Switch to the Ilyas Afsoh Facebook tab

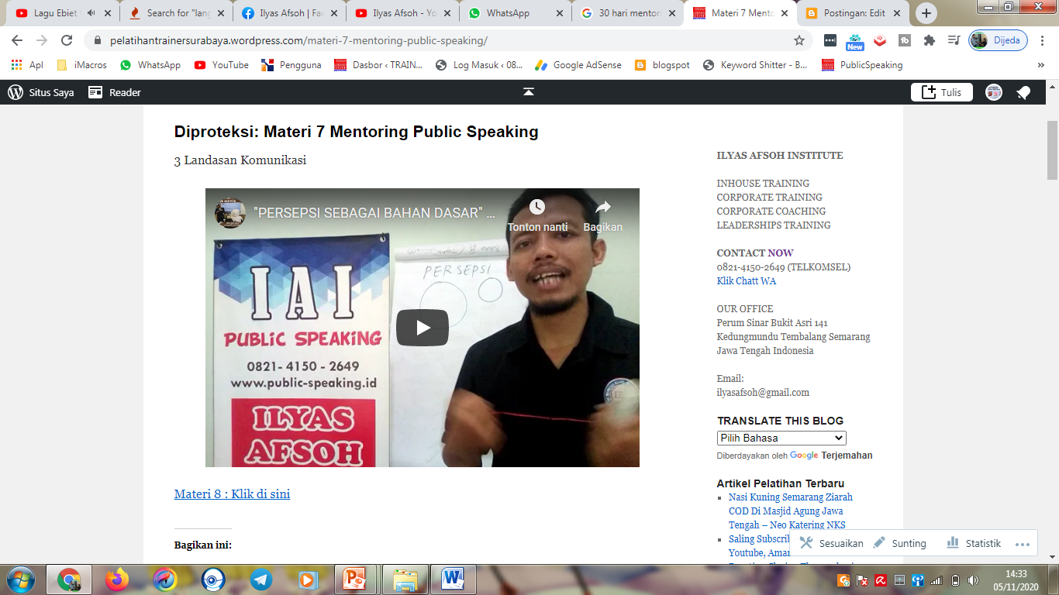click(289, 13)
